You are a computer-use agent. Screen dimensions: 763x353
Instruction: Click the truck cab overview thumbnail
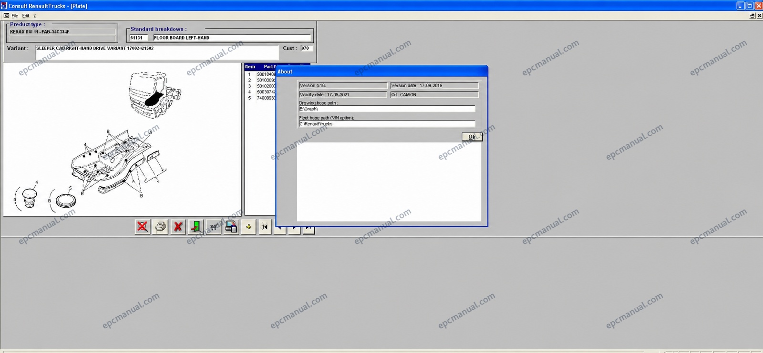[x=155, y=93]
